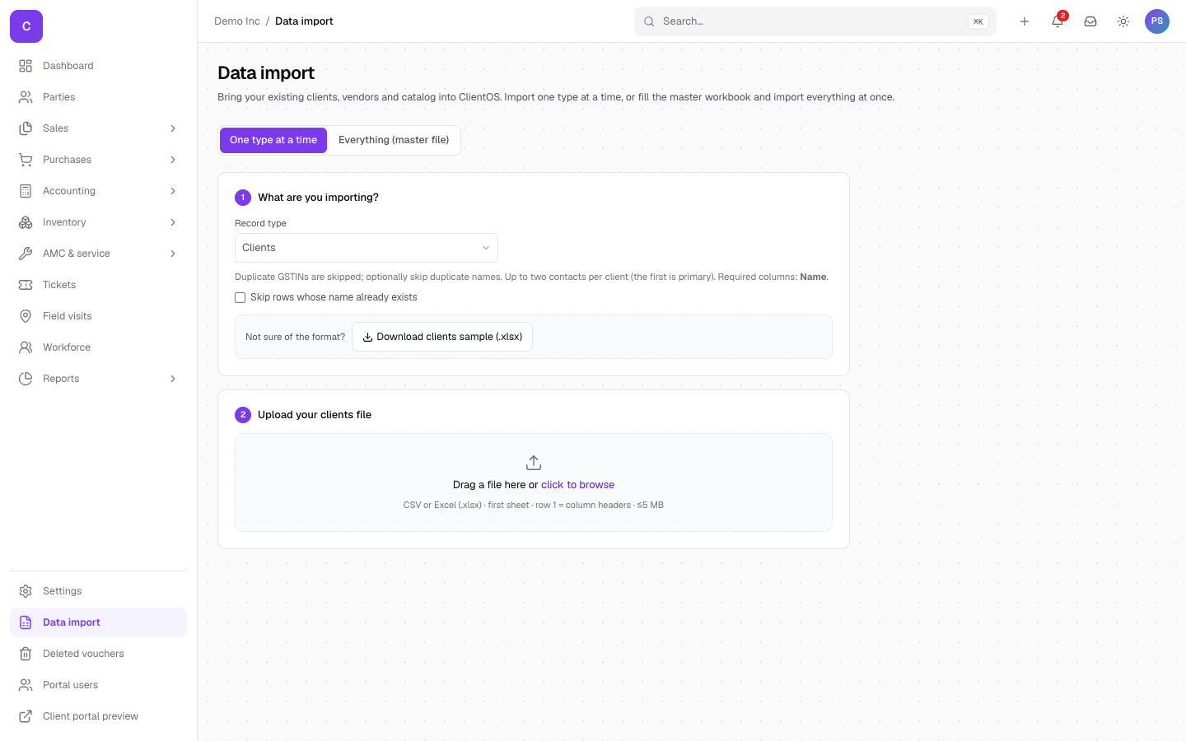
Task: Expand the AMC & service submenu chevron
Action: 173,254
